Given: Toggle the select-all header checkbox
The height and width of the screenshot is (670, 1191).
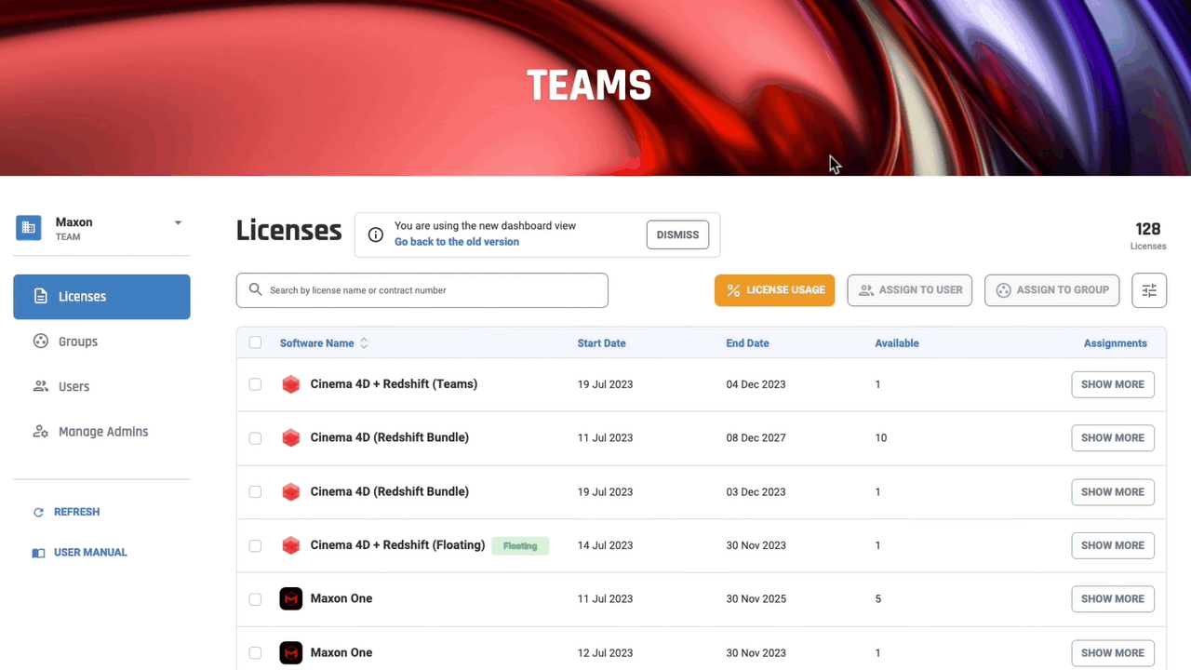Looking at the screenshot, I should point(255,342).
